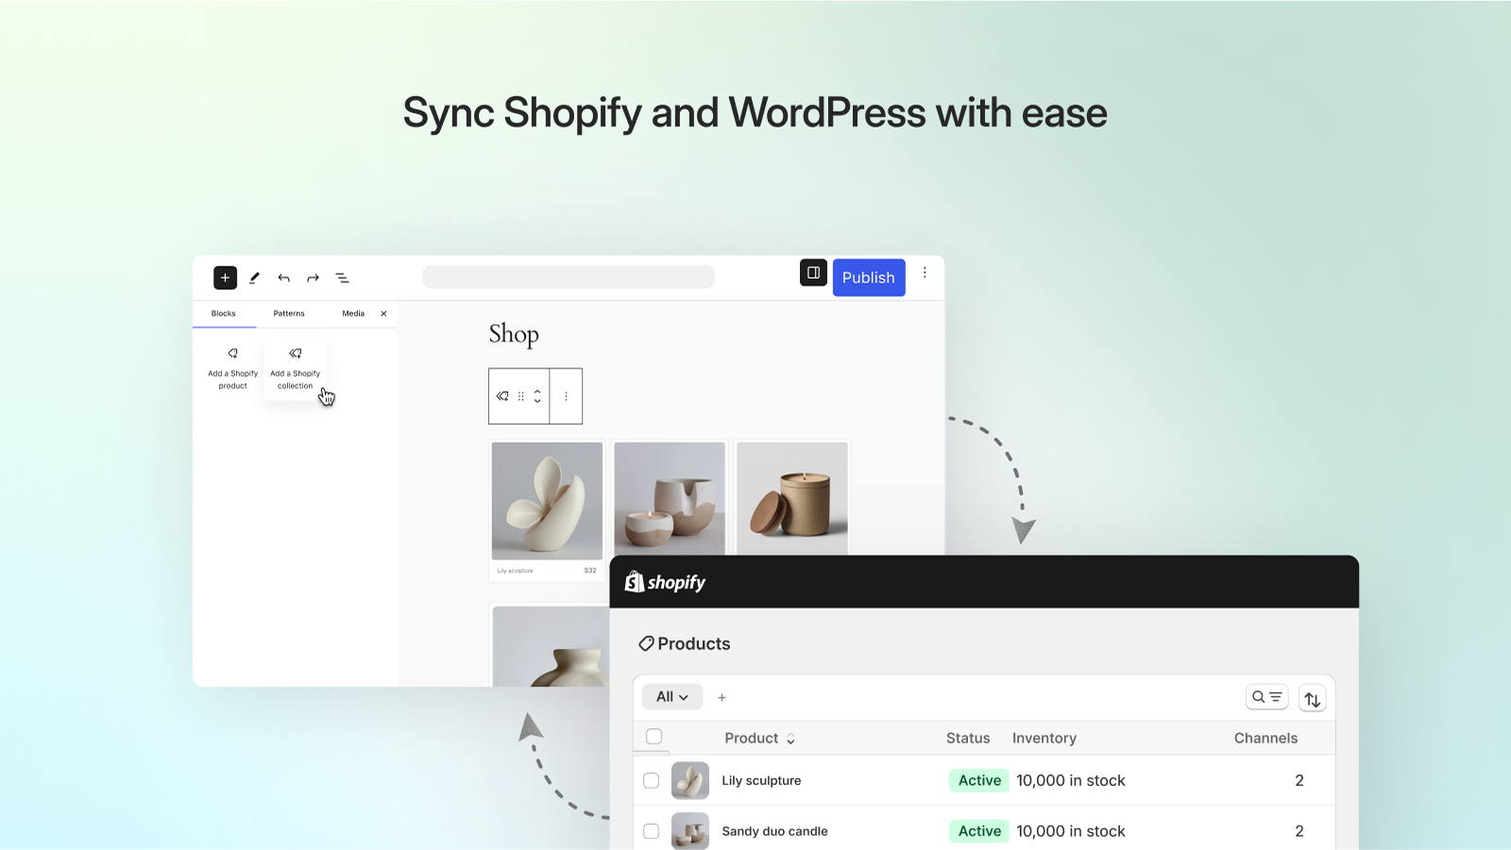The width and height of the screenshot is (1511, 850).
Task: Open the block options three-dot menu
Action: click(566, 396)
